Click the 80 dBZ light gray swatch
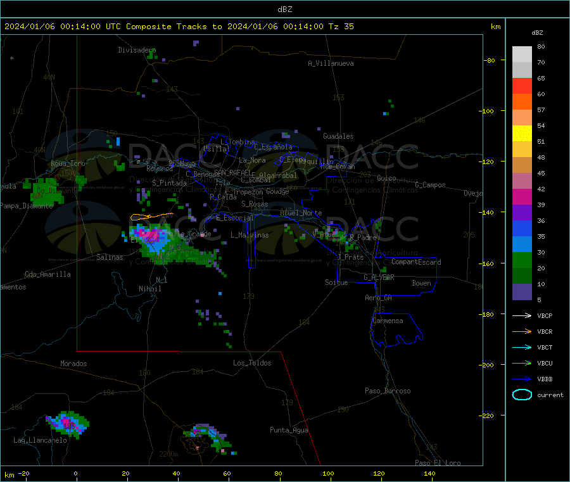Viewport: 570px width, 482px height. point(522,54)
